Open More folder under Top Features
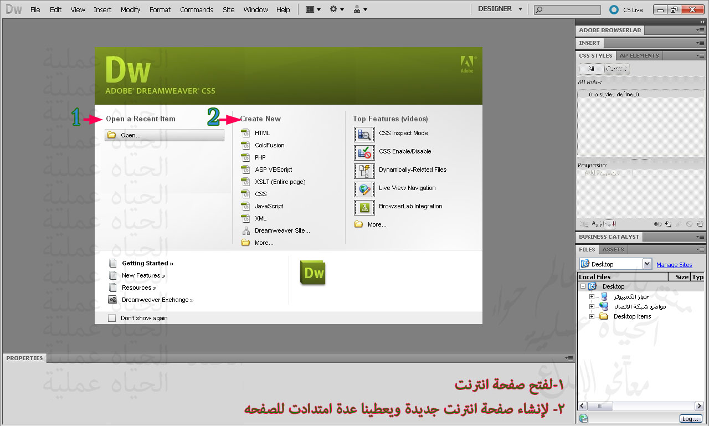709x426 pixels. tap(371, 224)
